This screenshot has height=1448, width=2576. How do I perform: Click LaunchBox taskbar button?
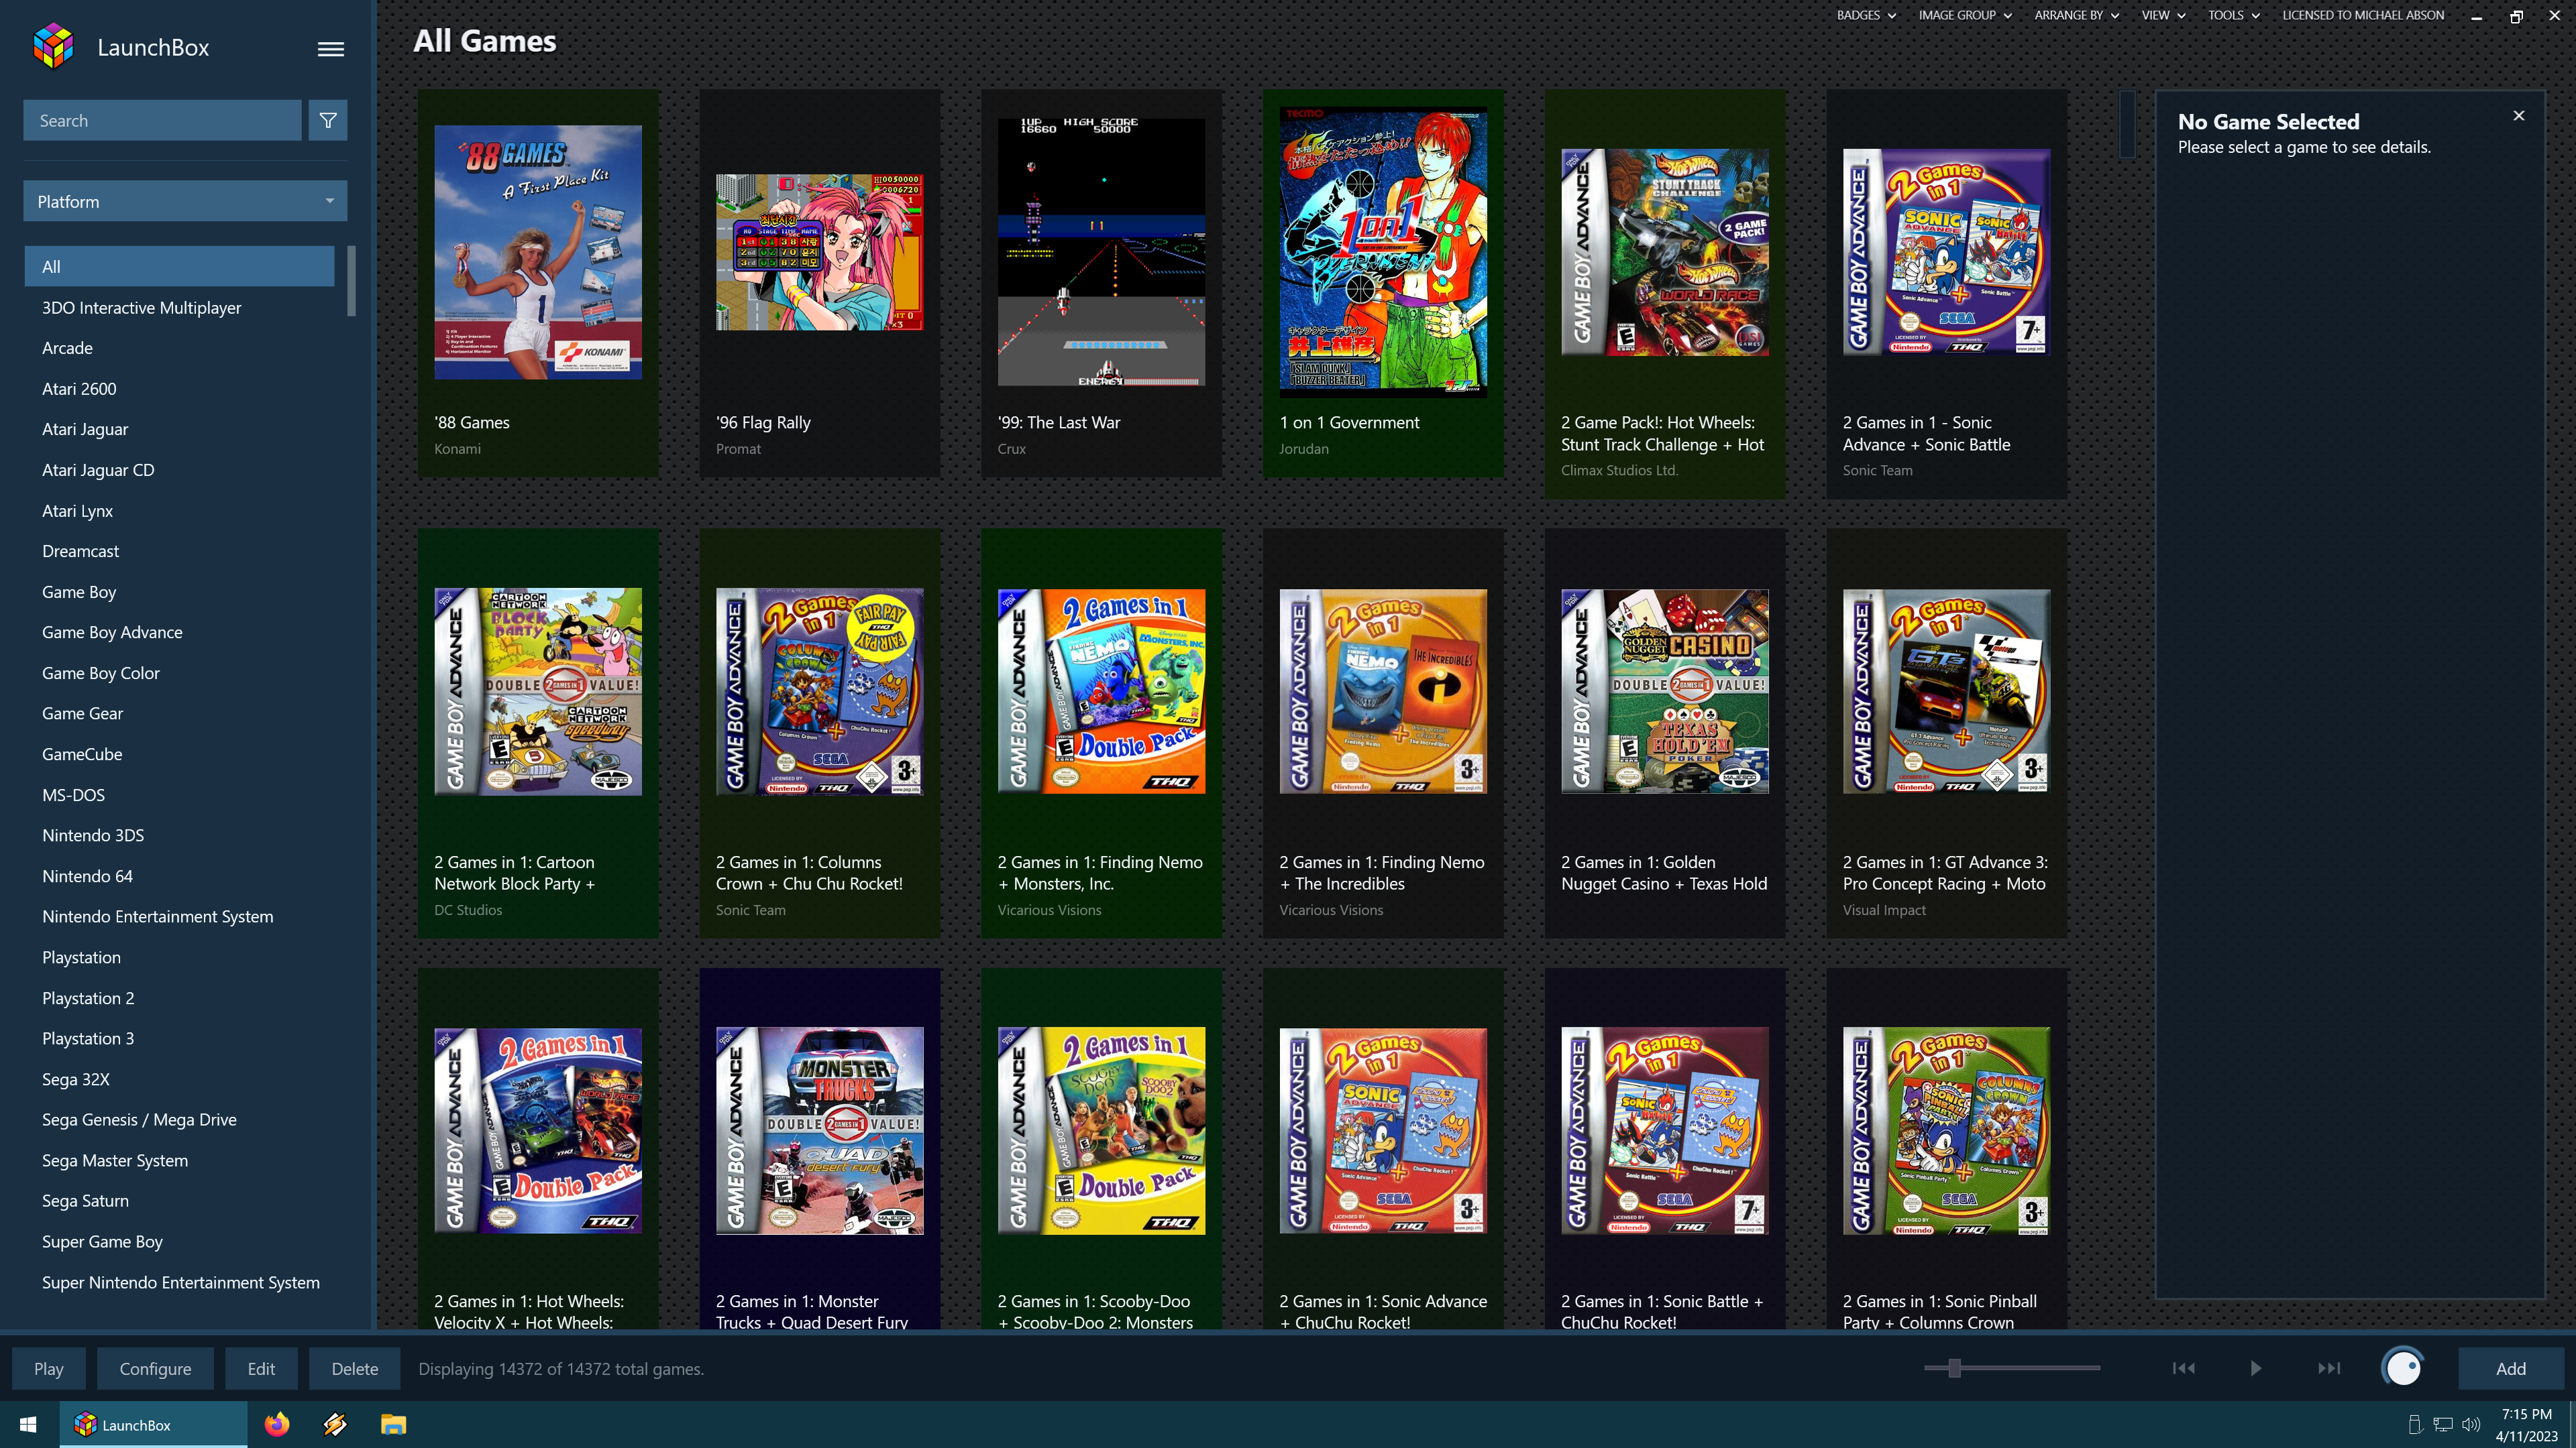pos(153,1424)
